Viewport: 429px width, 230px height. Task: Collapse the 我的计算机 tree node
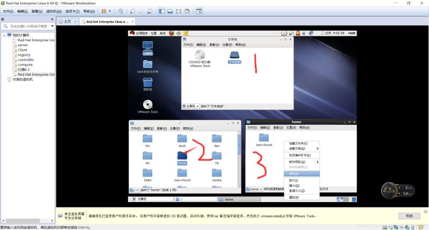4,35
